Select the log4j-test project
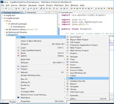 [11, 15]
